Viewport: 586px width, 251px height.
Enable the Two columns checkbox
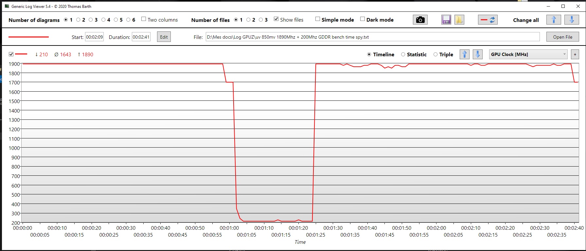[144, 19]
